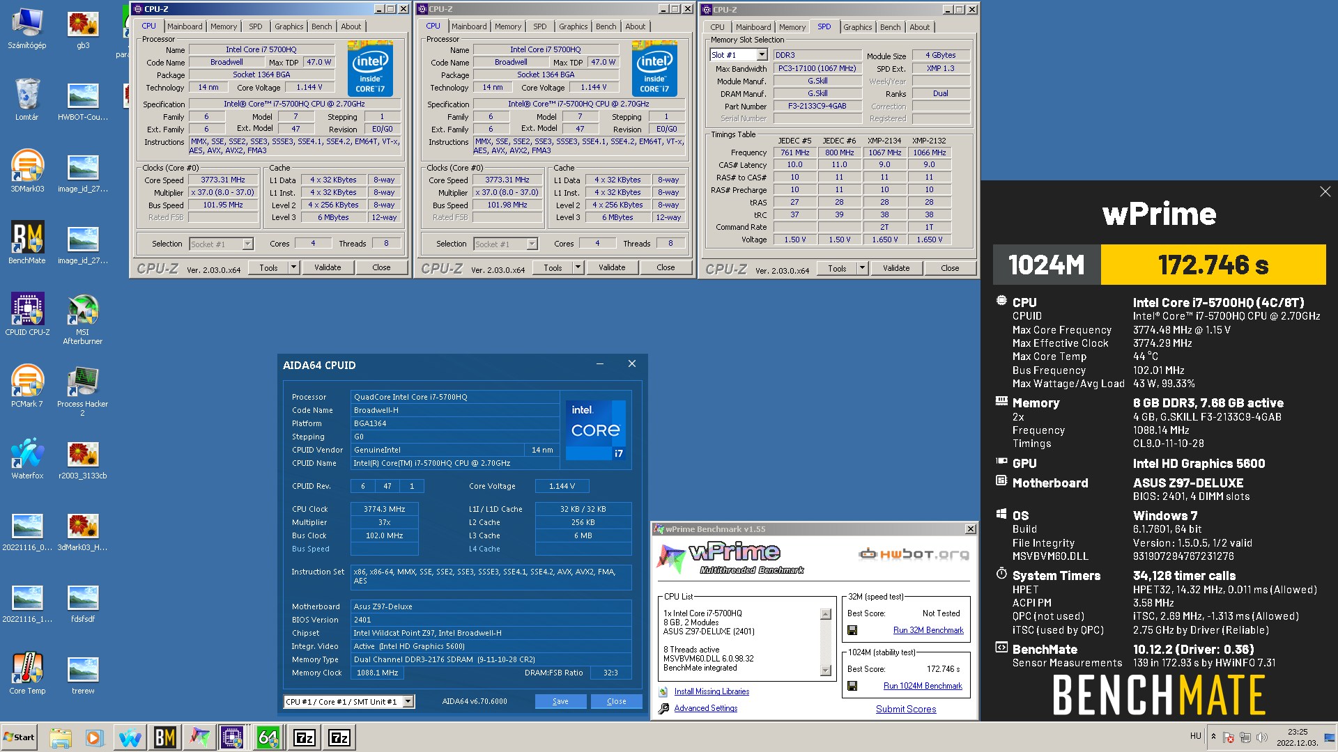Open Memory tab in second CPU-Z window
Screen dimensions: 1338x752
[x=508, y=26]
